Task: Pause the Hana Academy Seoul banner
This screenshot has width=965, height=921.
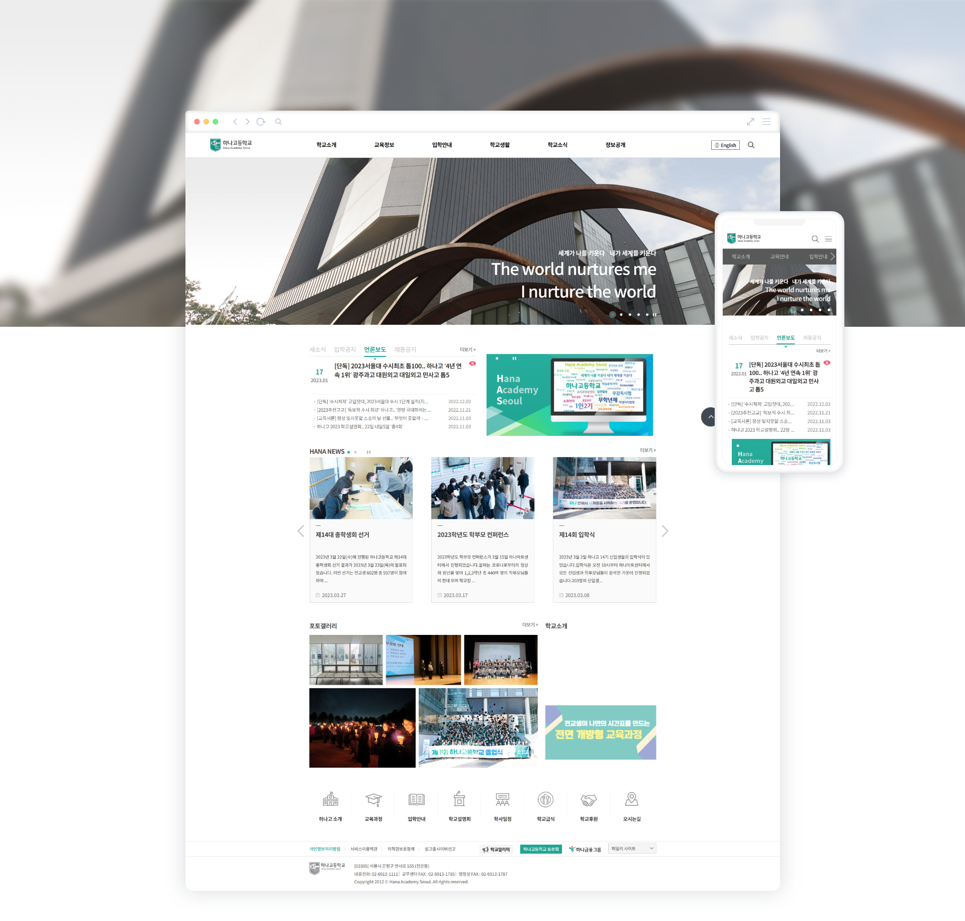Action: click(x=514, y=358)
